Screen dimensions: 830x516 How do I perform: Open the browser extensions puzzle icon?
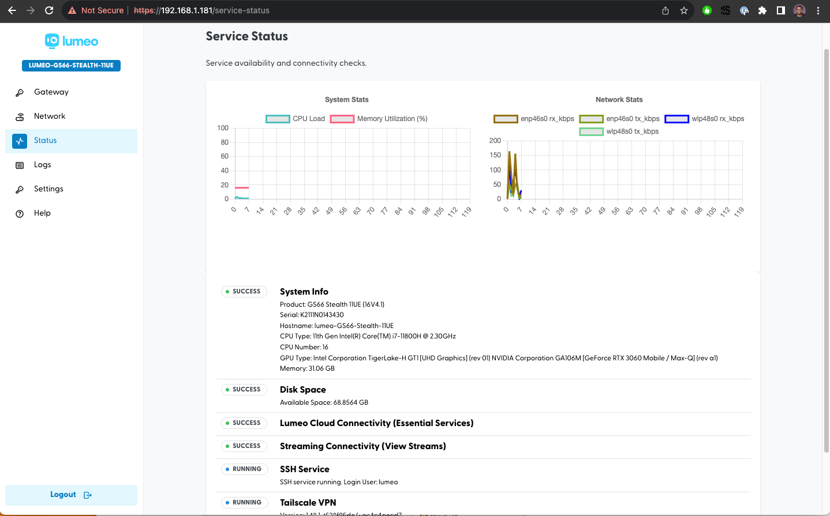[762, 10]
